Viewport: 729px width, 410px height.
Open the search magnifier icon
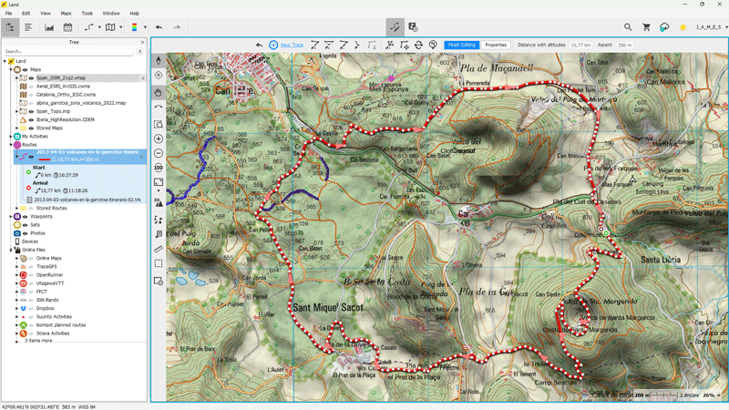pyautogui.click(x=628, y=27)
